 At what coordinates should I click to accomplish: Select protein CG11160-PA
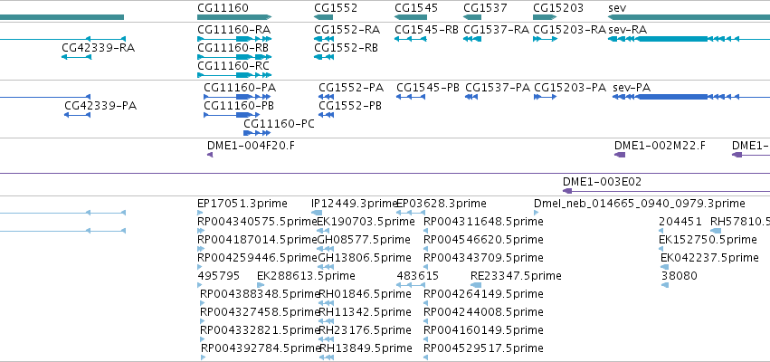tap(238, 97)
